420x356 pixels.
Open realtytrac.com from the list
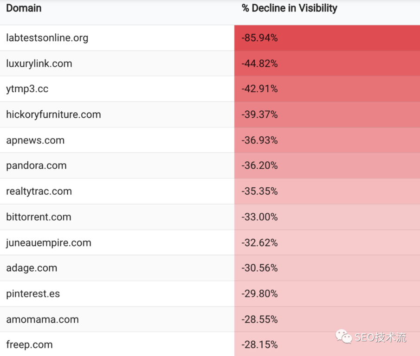[39, 191]
